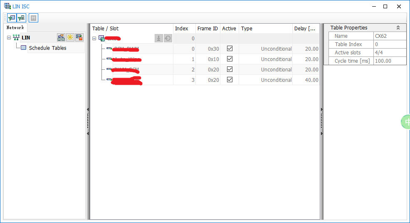Click upper left splitter collapse arrow
This screenshot has width=410, height=223.
coord(88,109)
